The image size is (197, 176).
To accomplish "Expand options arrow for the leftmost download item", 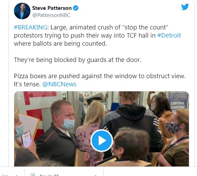I will pyautogui.click(x=17, y=175).
